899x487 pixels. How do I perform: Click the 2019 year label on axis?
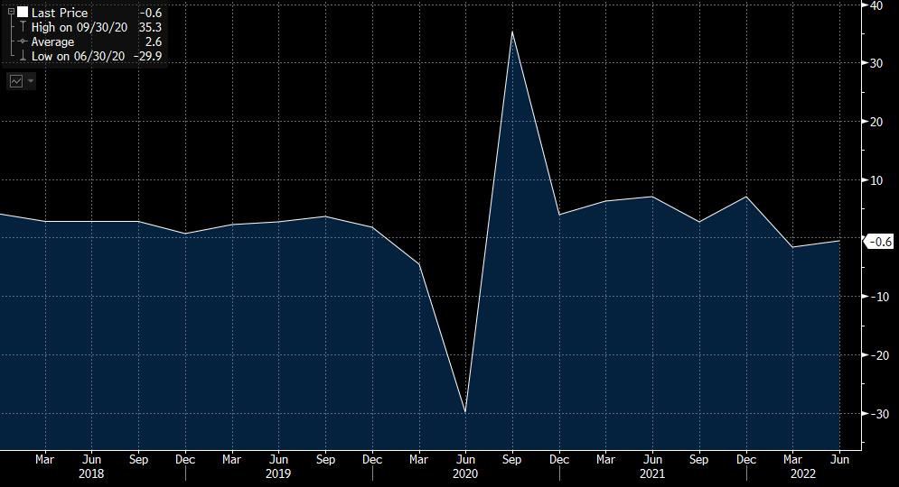click(278, 473)
